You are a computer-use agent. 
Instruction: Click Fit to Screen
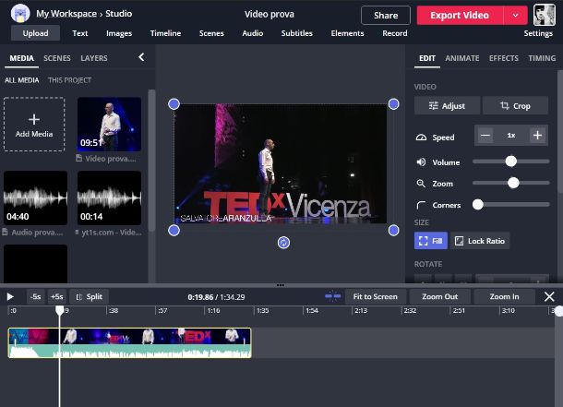click(376, 297)
